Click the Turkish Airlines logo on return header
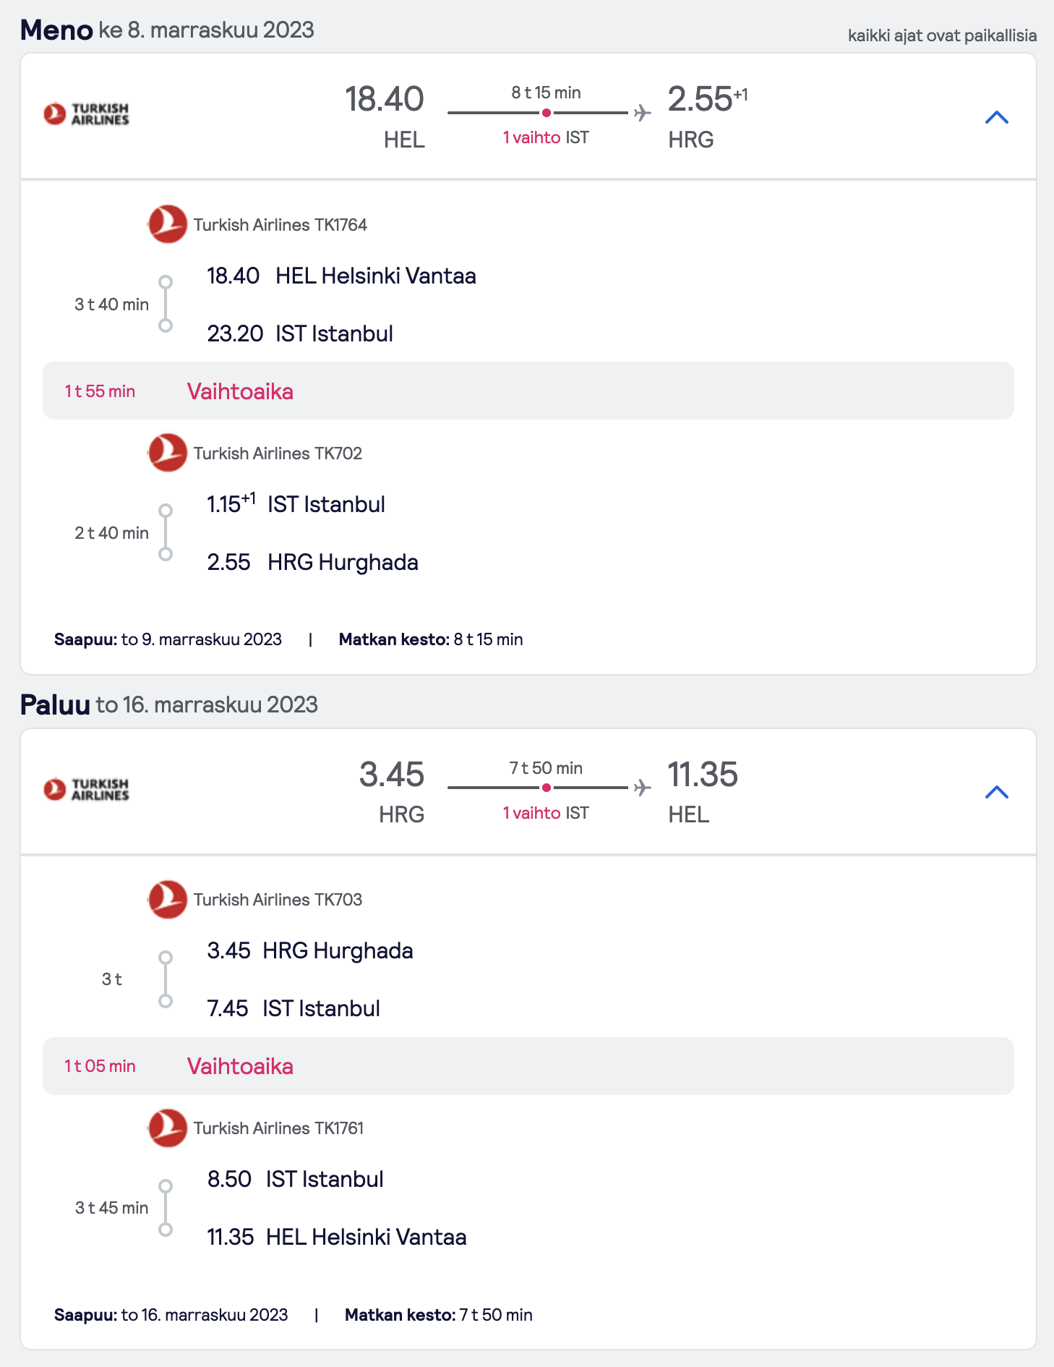The height and width of the screenshot is (1367, 1054). [x=86, y=789]
